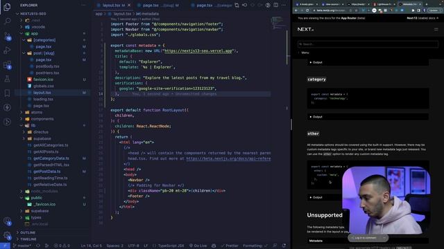Expand the node_modules folder
This screenshot has height=249, width=444.
(44, 191)
